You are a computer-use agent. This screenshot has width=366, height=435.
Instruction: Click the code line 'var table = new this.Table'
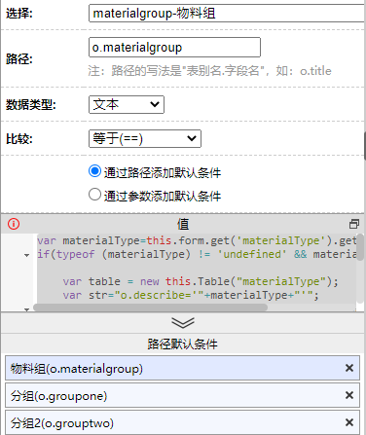201,281
